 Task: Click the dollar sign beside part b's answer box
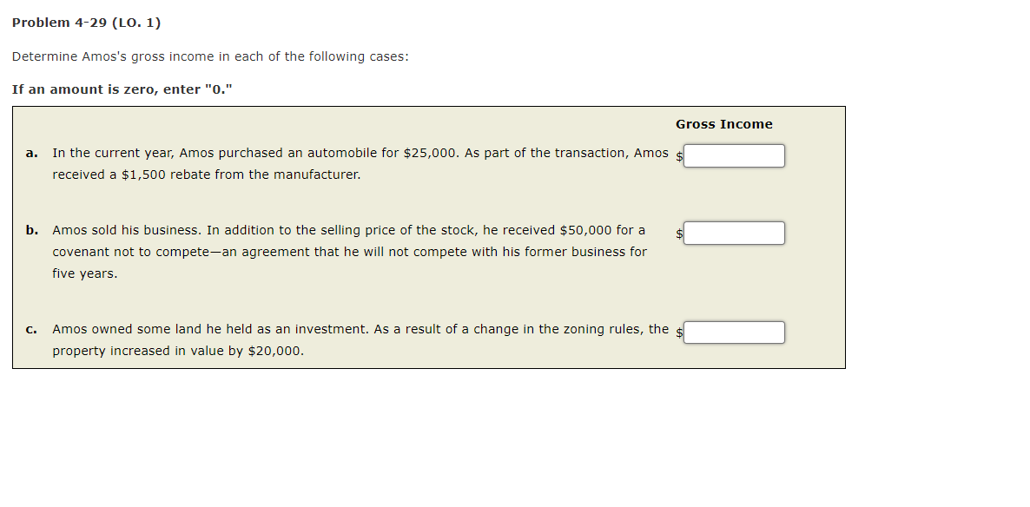point(678,234)
